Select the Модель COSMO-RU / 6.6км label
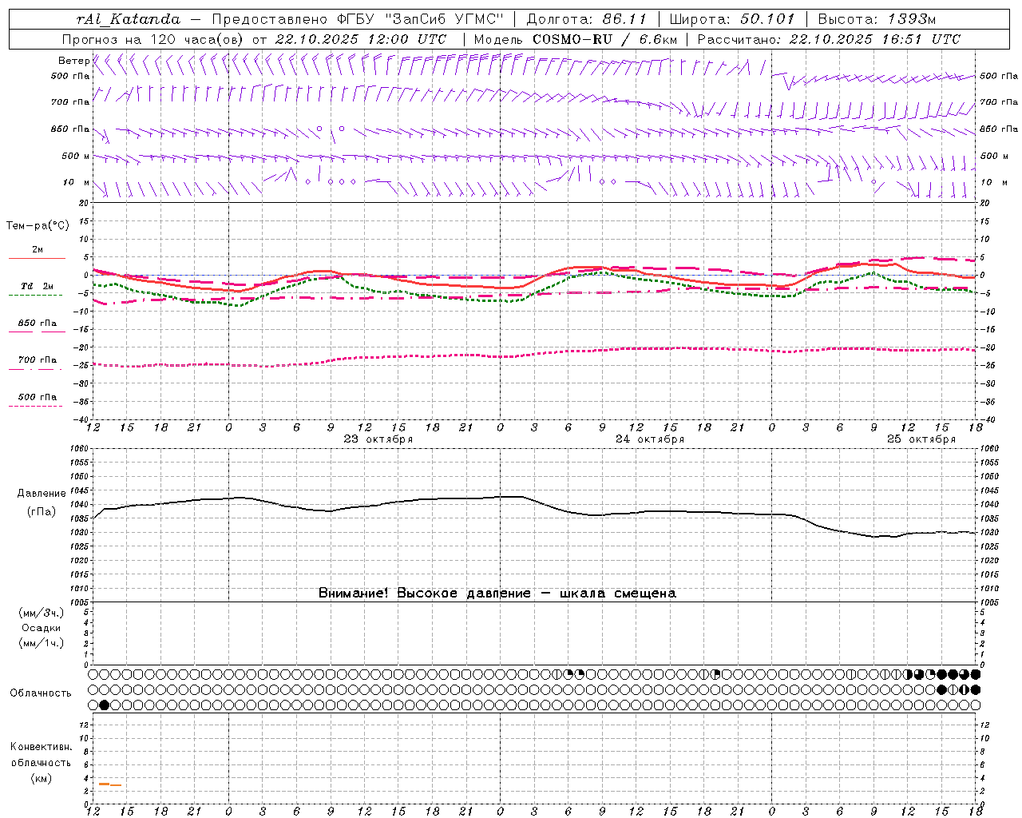The height and width of the screenshot is (818, 1022). click(576, 39)
